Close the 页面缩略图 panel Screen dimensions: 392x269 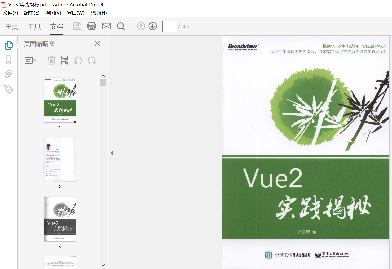click(97, 43)
